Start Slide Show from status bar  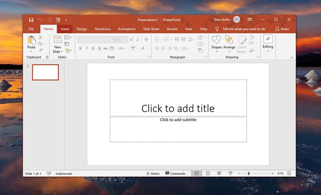click(x=230, y=173)
